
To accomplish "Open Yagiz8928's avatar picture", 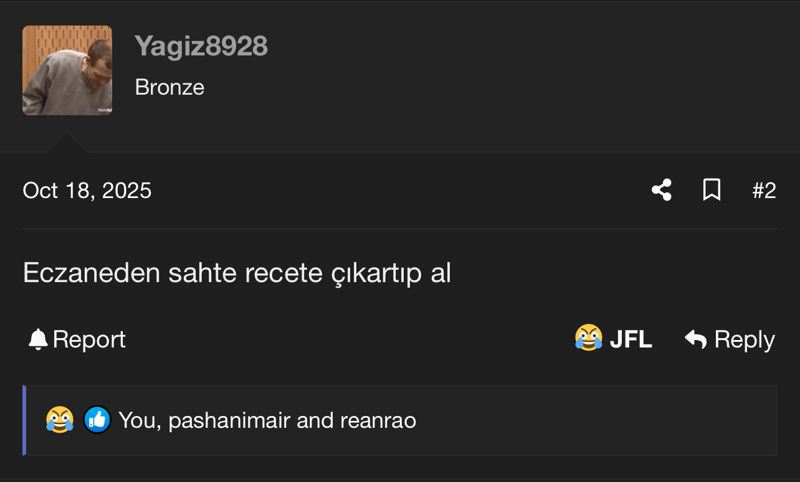I will point(67,70).
